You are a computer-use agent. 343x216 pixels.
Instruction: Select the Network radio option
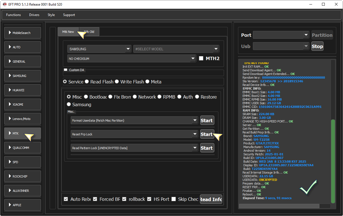click(135, 97)
